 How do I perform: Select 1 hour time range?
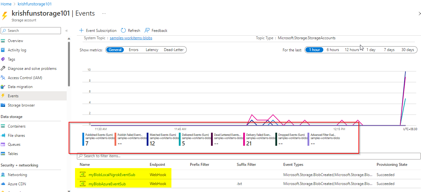(314, 50)
